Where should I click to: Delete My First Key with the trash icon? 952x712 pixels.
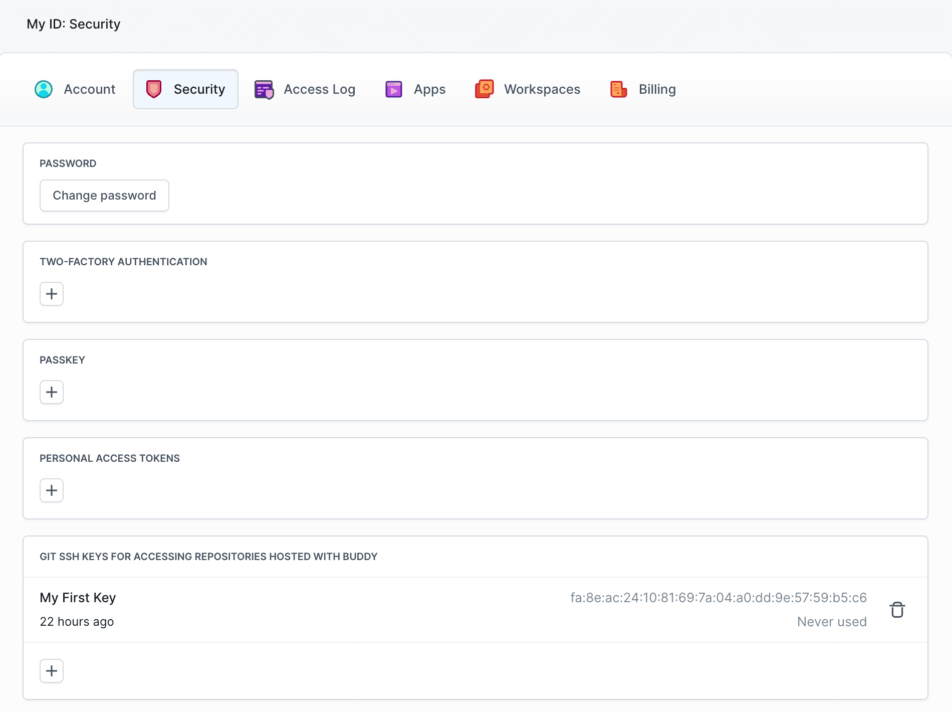click(897, 610)
